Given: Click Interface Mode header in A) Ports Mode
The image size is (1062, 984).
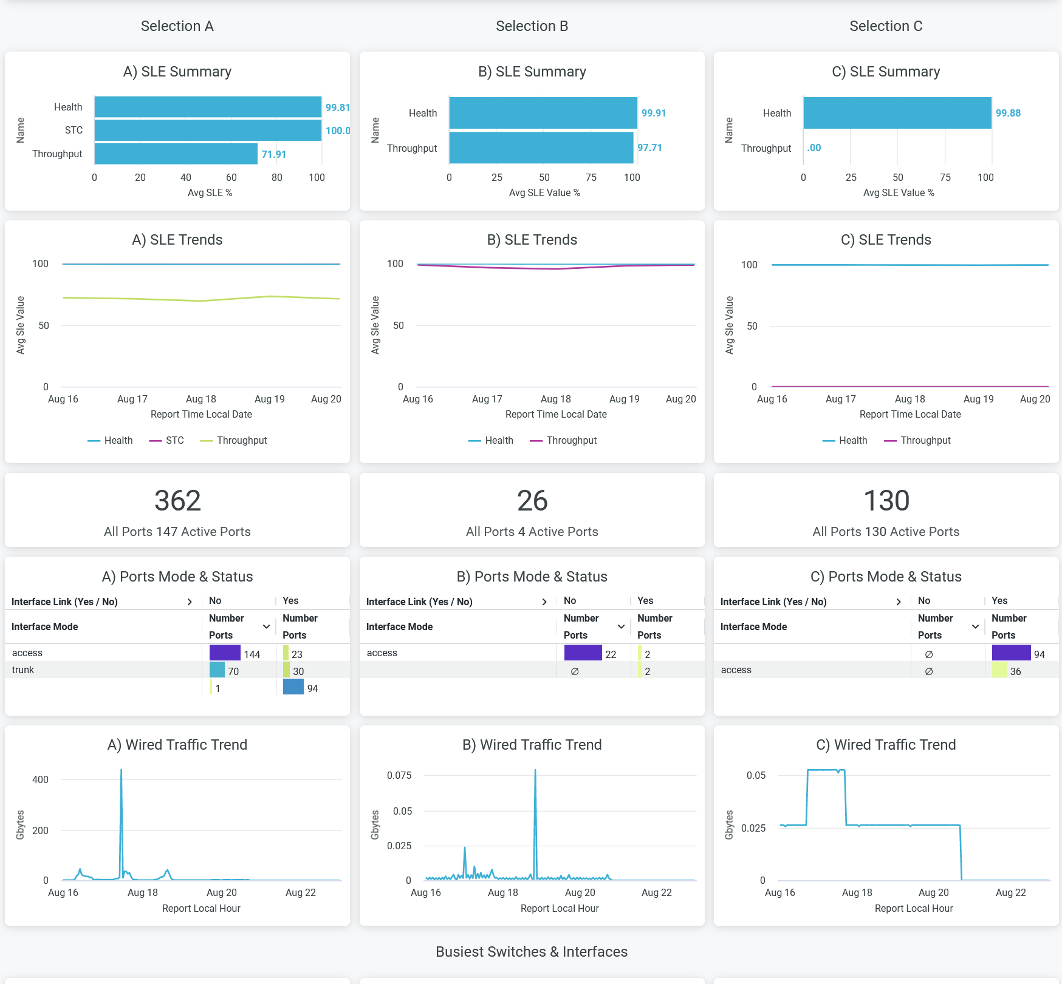Looking at the screenshot, I should pyautogui.click(x=45, y=627).
